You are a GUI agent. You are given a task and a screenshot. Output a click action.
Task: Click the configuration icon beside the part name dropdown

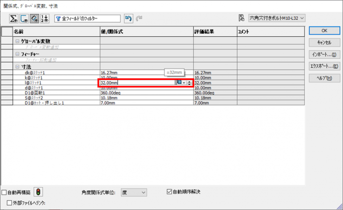241,18
